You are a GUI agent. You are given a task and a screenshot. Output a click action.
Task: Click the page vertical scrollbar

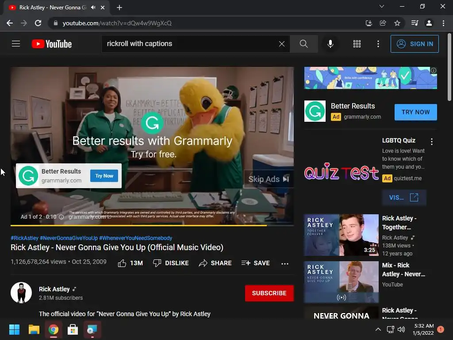(x=449, y=68)
